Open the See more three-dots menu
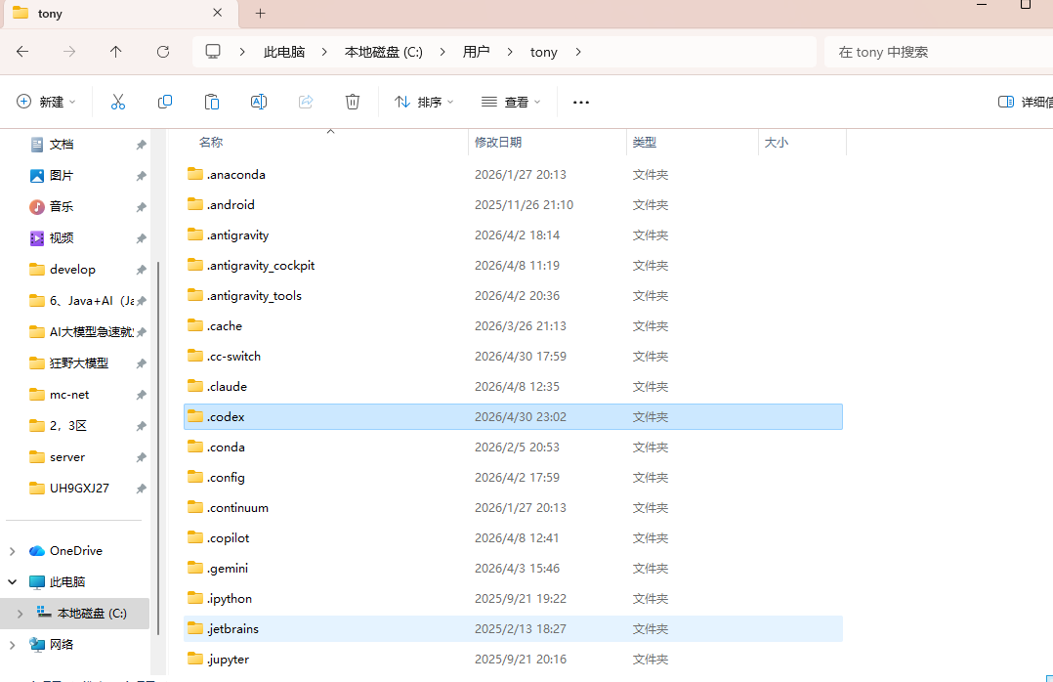Screen dimensions: 1053x682 (581, 103)
